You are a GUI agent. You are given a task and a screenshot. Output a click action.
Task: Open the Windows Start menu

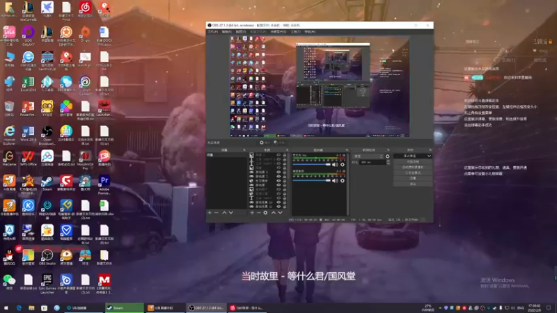pos(6,307)
